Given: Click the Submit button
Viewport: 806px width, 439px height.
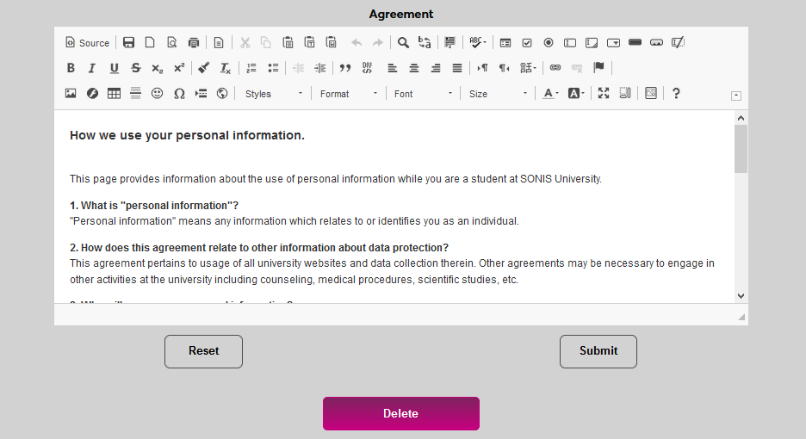Looking at the screenshot, I should [598, 351].
